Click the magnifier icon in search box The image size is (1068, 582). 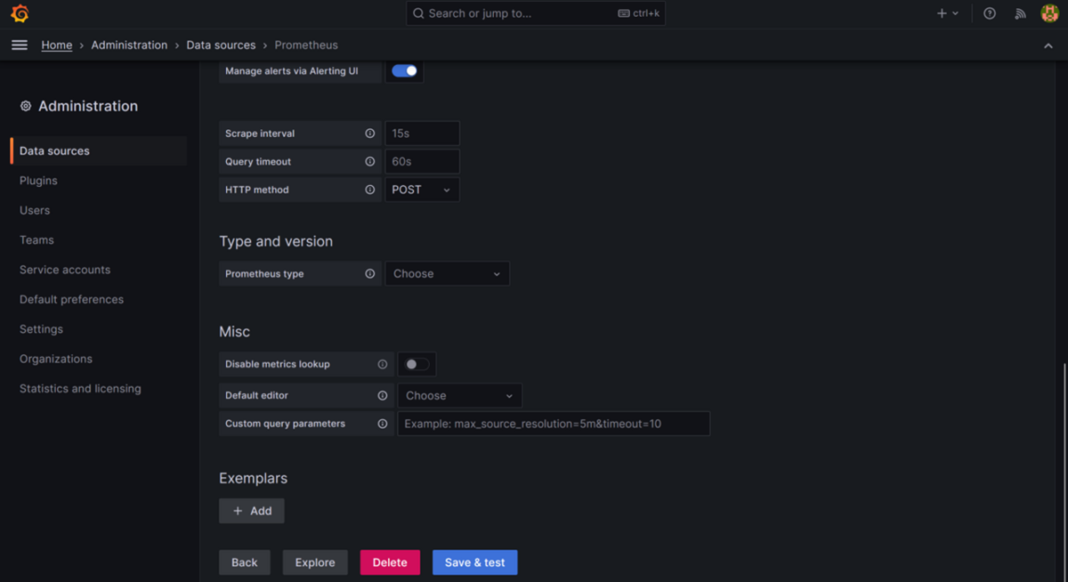pos(418,13)
